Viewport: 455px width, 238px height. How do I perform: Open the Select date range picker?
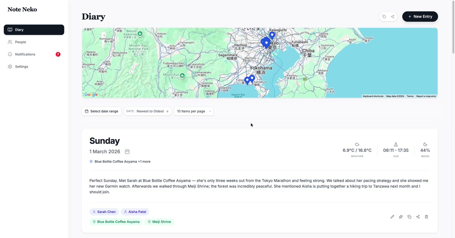pyautogui.click(x=102, y=111)
